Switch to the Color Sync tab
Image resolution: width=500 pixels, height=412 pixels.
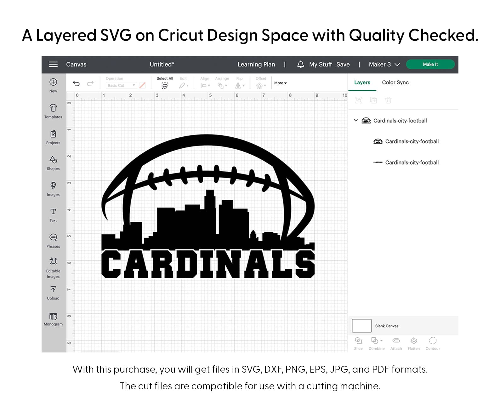tap(395, 83)
